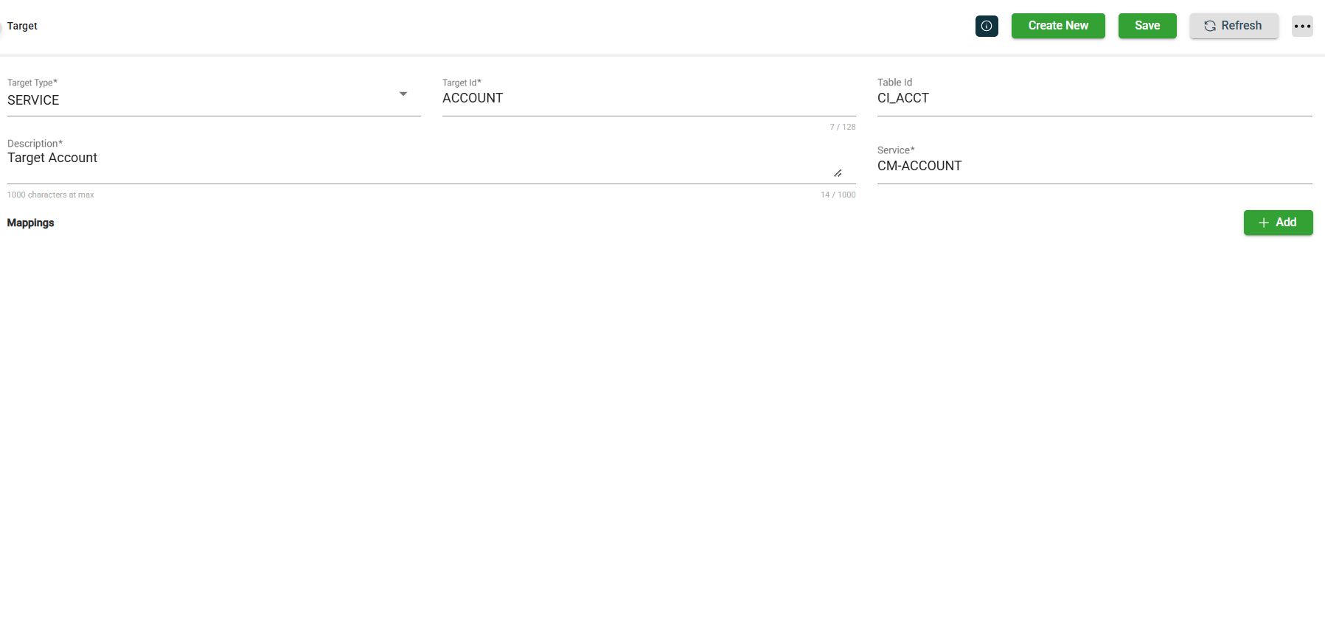Click the plus icon on the Add button
Viewport: 1325px width, 639px height.
(x=1263, y=223)
